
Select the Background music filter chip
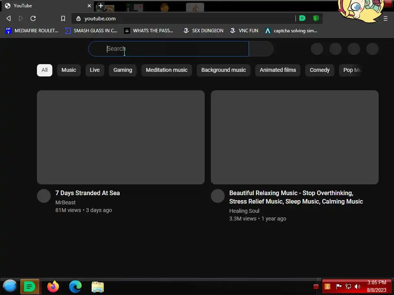click(224, 70)
